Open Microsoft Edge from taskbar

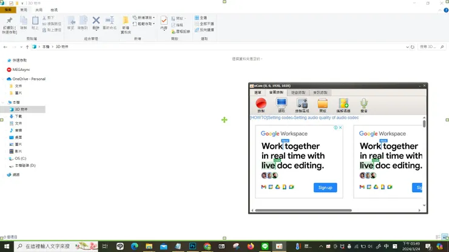click(x=134, y=247)
